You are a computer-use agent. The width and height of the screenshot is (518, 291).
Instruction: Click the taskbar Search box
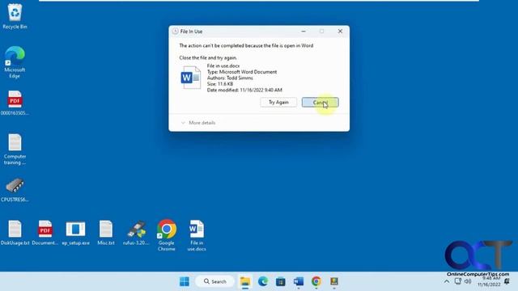[x=214, y=281]
